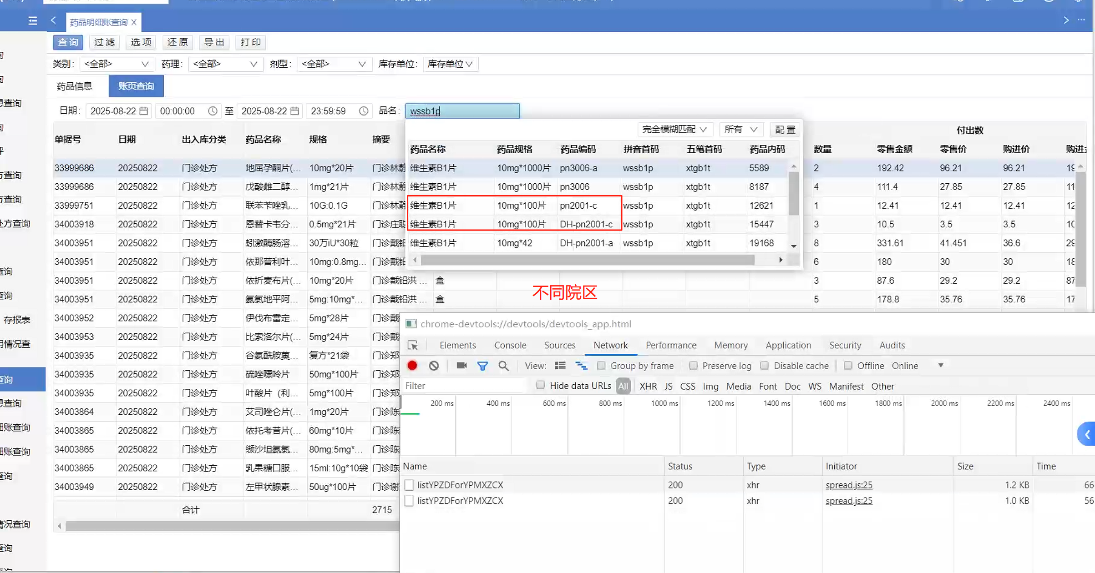Expand the 类别 dropdown

[x=117, y=64]
